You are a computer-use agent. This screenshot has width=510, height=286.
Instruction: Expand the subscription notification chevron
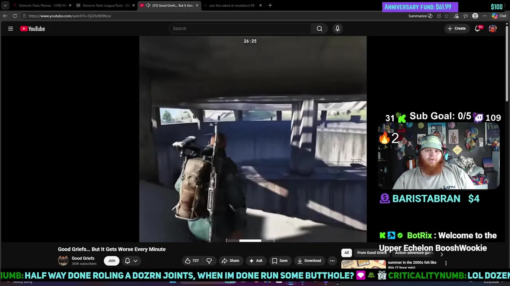point(135,261)
